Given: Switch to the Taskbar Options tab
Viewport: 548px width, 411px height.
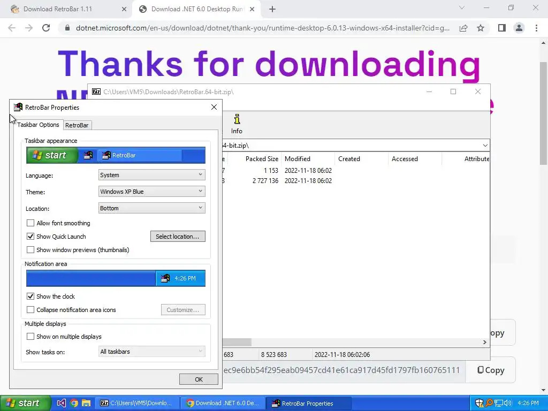Looking at the screenshot, I should click(x=38, y=125).
